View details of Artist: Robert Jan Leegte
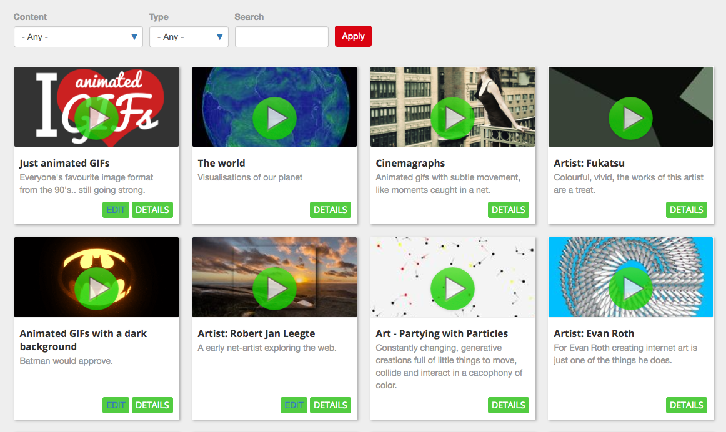726x432 pixels. click(330, 405)
